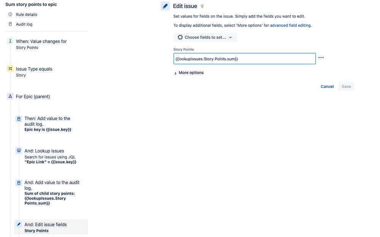Expand More options section
The height and width of the screenshot is (237, 380).
189,73
